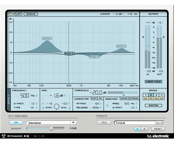The image size is (174, 143).
Task: Click the Dynamic EQ logo icon
Action: click(x=3, y=136)
